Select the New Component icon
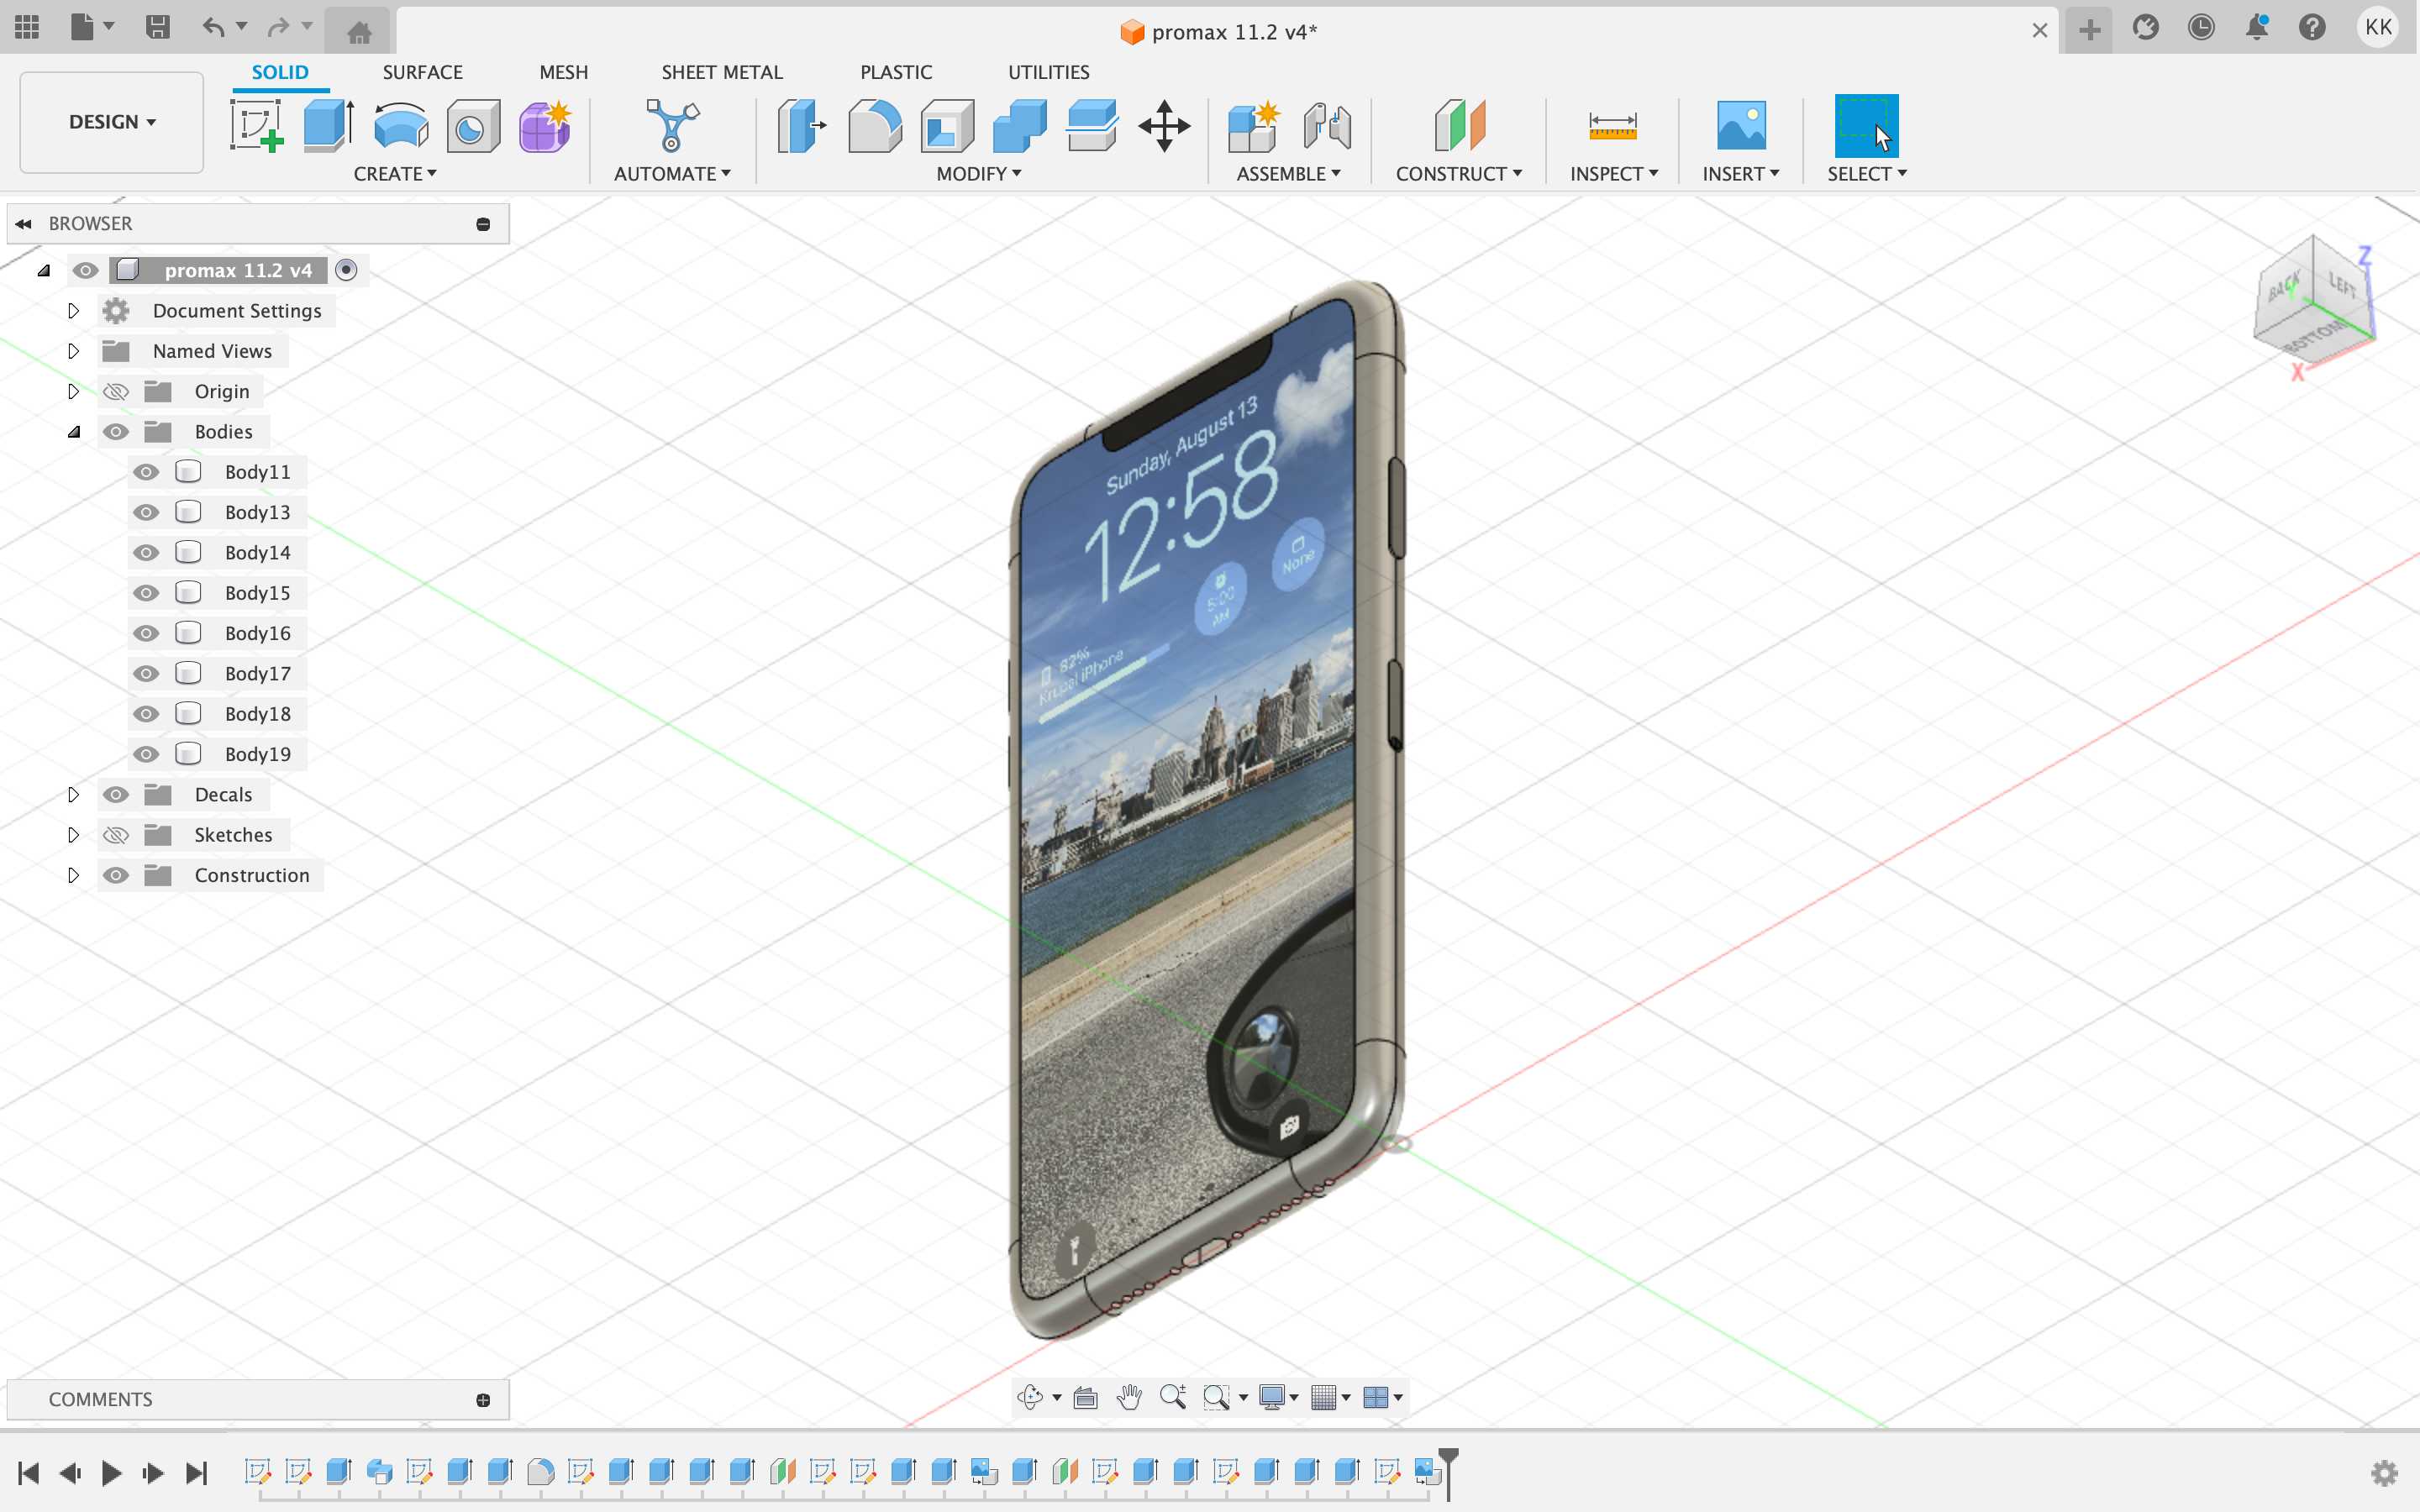This screenshot has width=2420, height=1512. coord(1253,125)
